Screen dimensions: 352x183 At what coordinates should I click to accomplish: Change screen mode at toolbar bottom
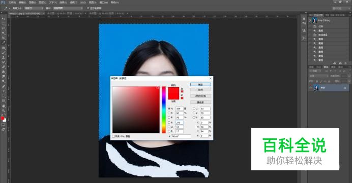pyautogui.click(x=4, y=129)
